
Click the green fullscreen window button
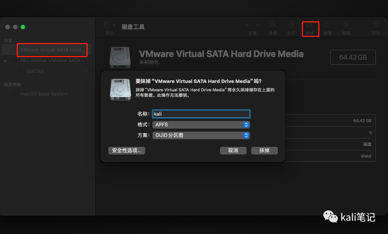[23, 27]
